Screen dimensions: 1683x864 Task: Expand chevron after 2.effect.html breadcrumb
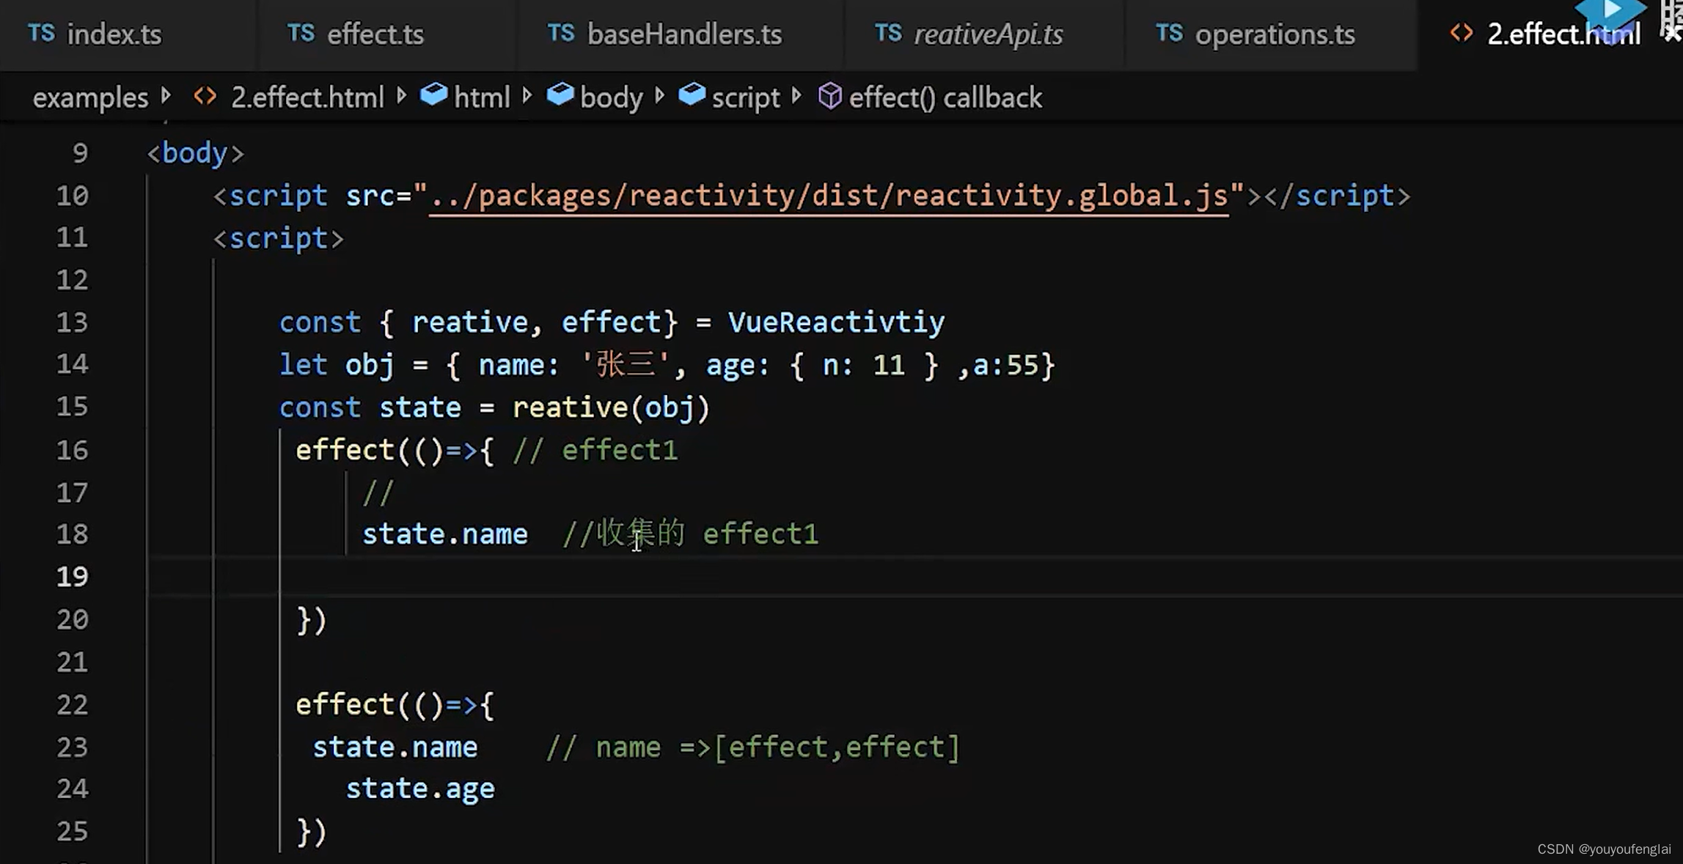pos(401,96)
